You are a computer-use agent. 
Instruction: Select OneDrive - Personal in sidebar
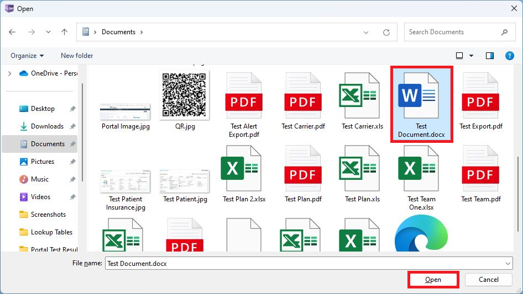click(49, 73)
